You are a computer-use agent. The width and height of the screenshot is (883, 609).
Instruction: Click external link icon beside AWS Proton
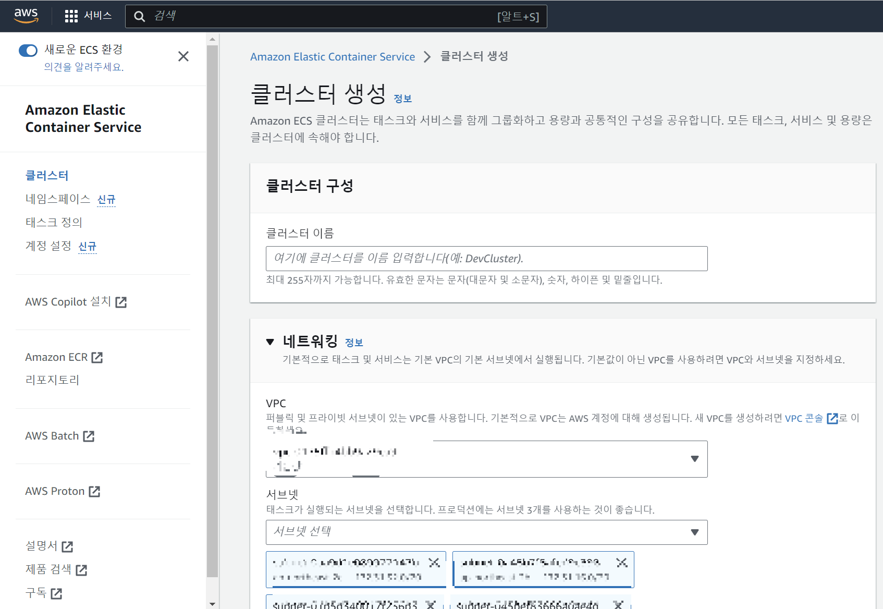[94, 491]
